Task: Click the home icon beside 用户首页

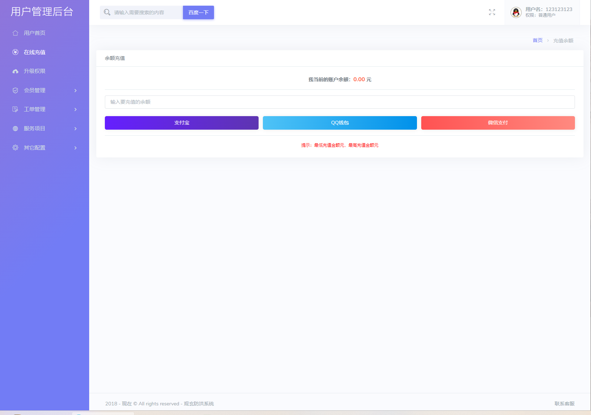Action: coord(15,33)
